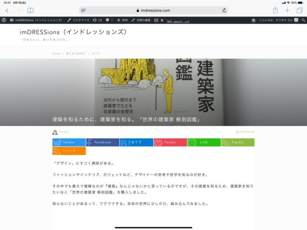Click the 感じる-SENSE- breadcrumb

[x=76, y=54]
